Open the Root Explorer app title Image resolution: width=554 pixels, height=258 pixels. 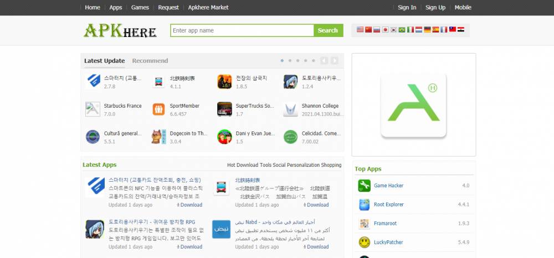(389, 204)
